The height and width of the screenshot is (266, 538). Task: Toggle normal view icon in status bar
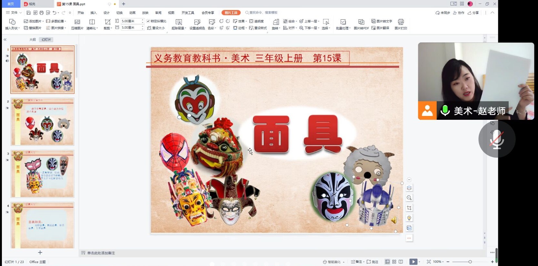point(387,262)
